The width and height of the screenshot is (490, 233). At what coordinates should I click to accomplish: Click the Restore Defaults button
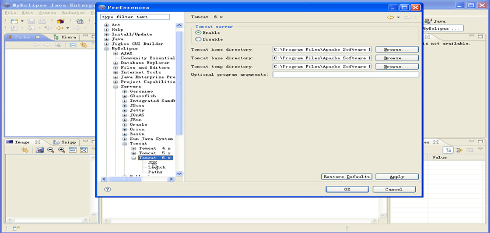pos(346,177)
